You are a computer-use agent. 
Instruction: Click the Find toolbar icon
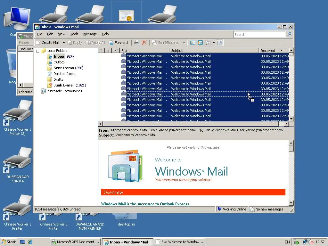click(x=208, y=43)
